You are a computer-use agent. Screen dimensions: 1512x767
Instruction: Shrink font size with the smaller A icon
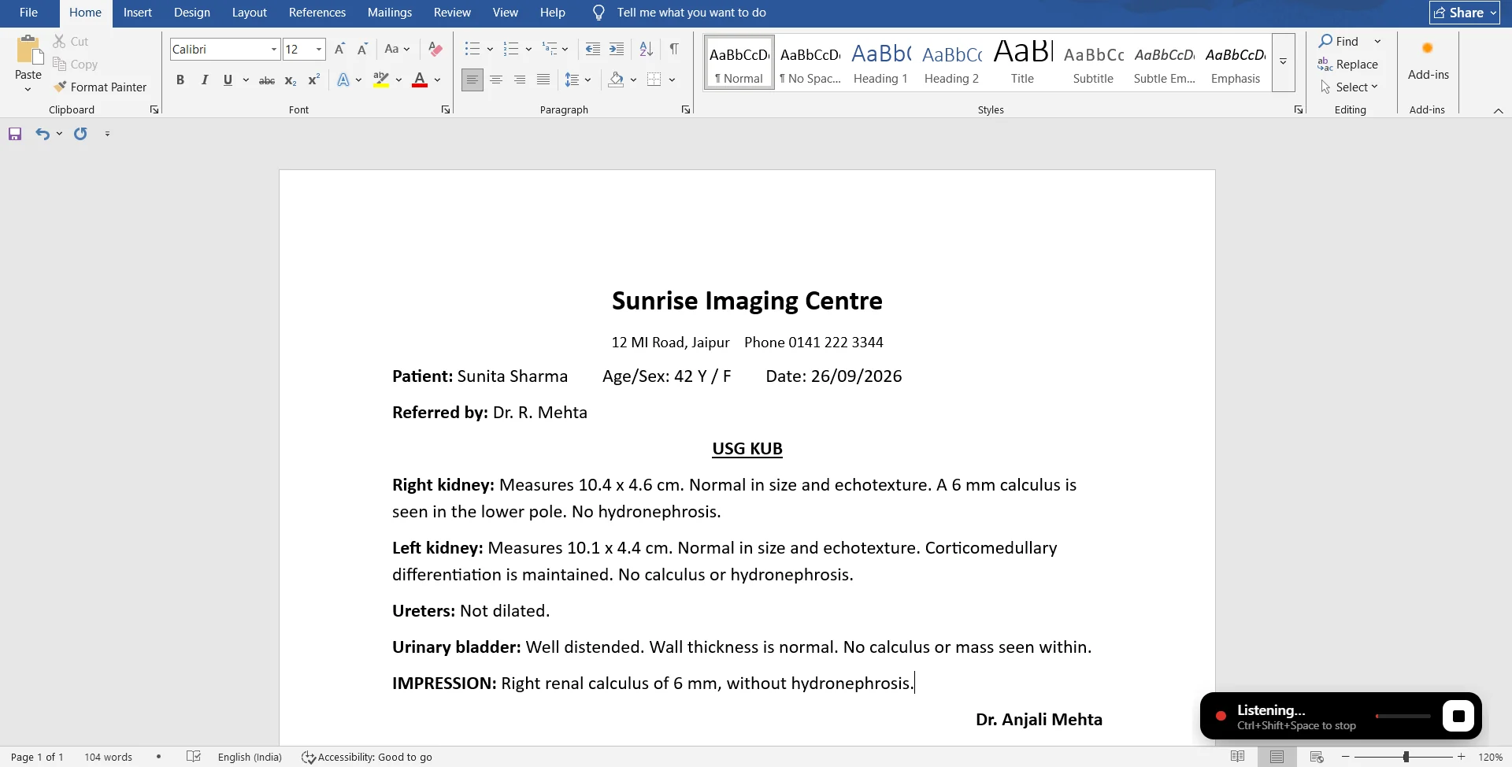362,49
